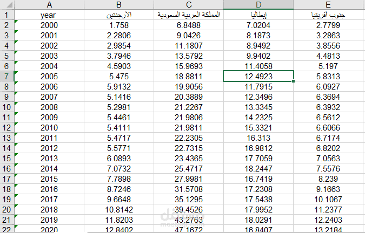365x233 pixels.
Task: Select column B header
Action: click(x=119, y=5)
